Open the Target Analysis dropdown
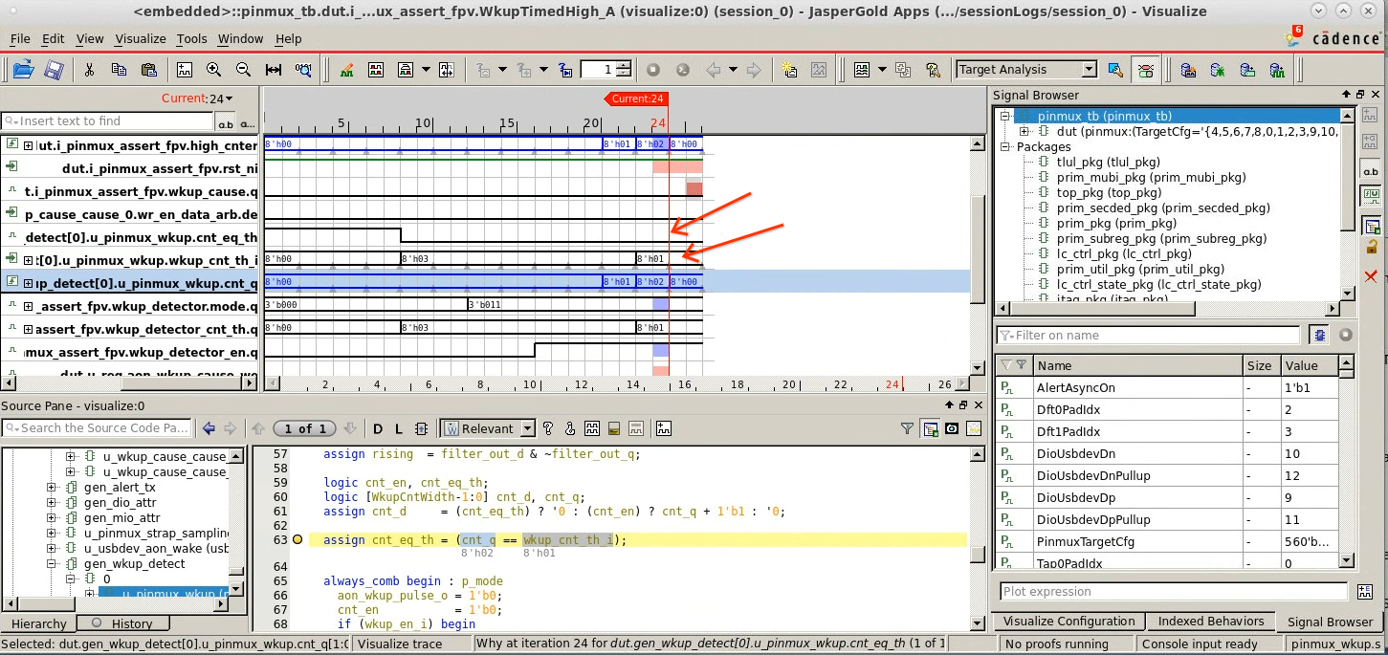 pyautogui.click(x=1091, y=69)
